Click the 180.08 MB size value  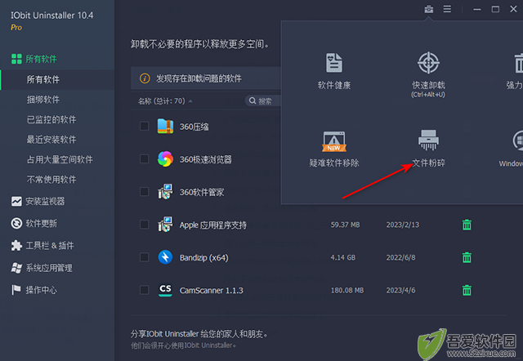(x=346, y=290)
